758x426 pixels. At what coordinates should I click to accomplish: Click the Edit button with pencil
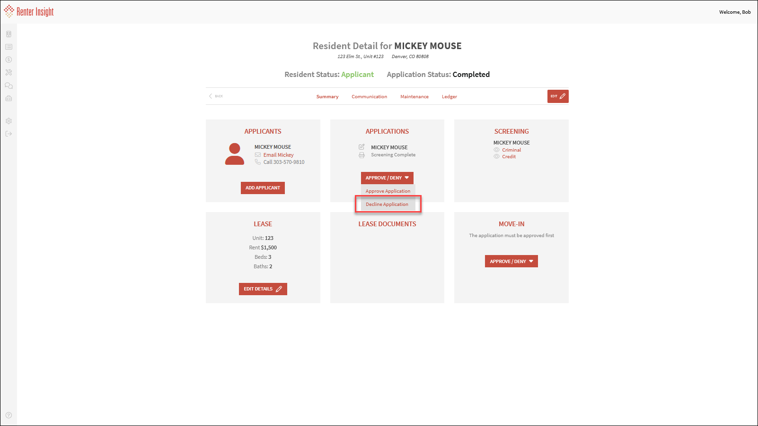[558, 96]
